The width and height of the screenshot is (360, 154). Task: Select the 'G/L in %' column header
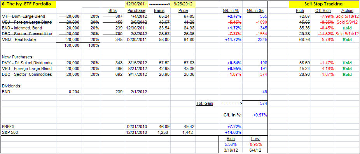pos(231,10)
